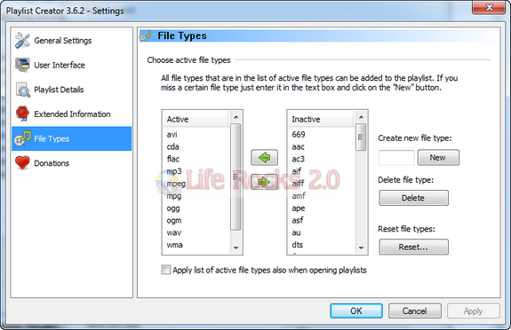Screen dimensions: 511x330
Task: Click the Playlist Details magnifier icon
Action: point(23,90)
